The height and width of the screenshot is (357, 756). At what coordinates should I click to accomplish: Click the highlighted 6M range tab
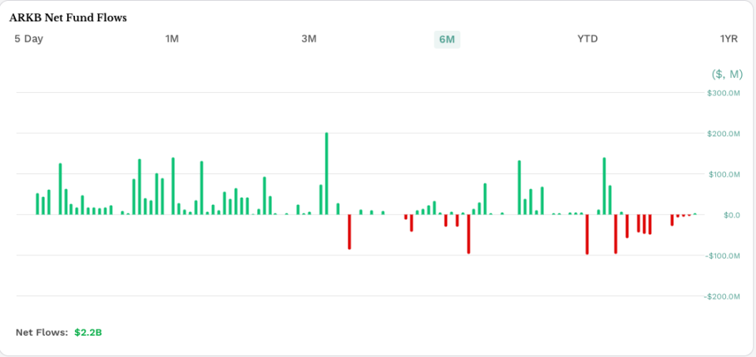coord(447,39)
